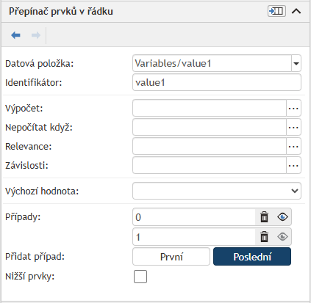Viewport: 311px width, 303px height.
Task: Open the Datová položka dropdown arrow
Action: (x=296, y=63)
